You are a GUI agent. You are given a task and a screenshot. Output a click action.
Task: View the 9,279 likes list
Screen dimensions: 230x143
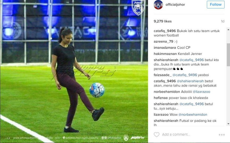click(x=163, y=21)
